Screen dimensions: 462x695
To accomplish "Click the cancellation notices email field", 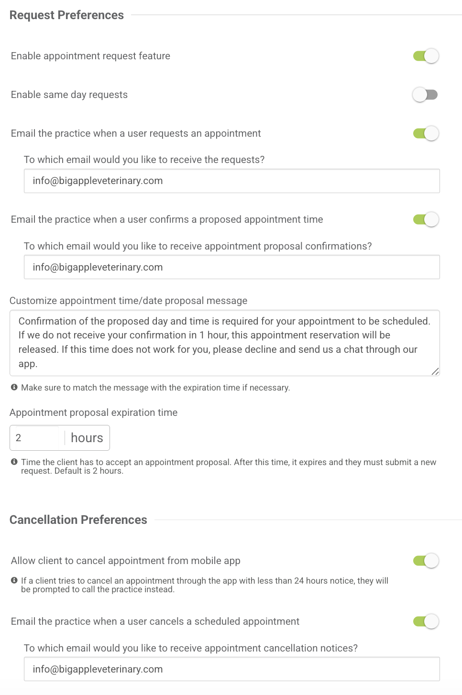I will 231,669.
